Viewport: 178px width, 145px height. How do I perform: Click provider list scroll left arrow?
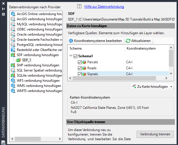(12, 139)
